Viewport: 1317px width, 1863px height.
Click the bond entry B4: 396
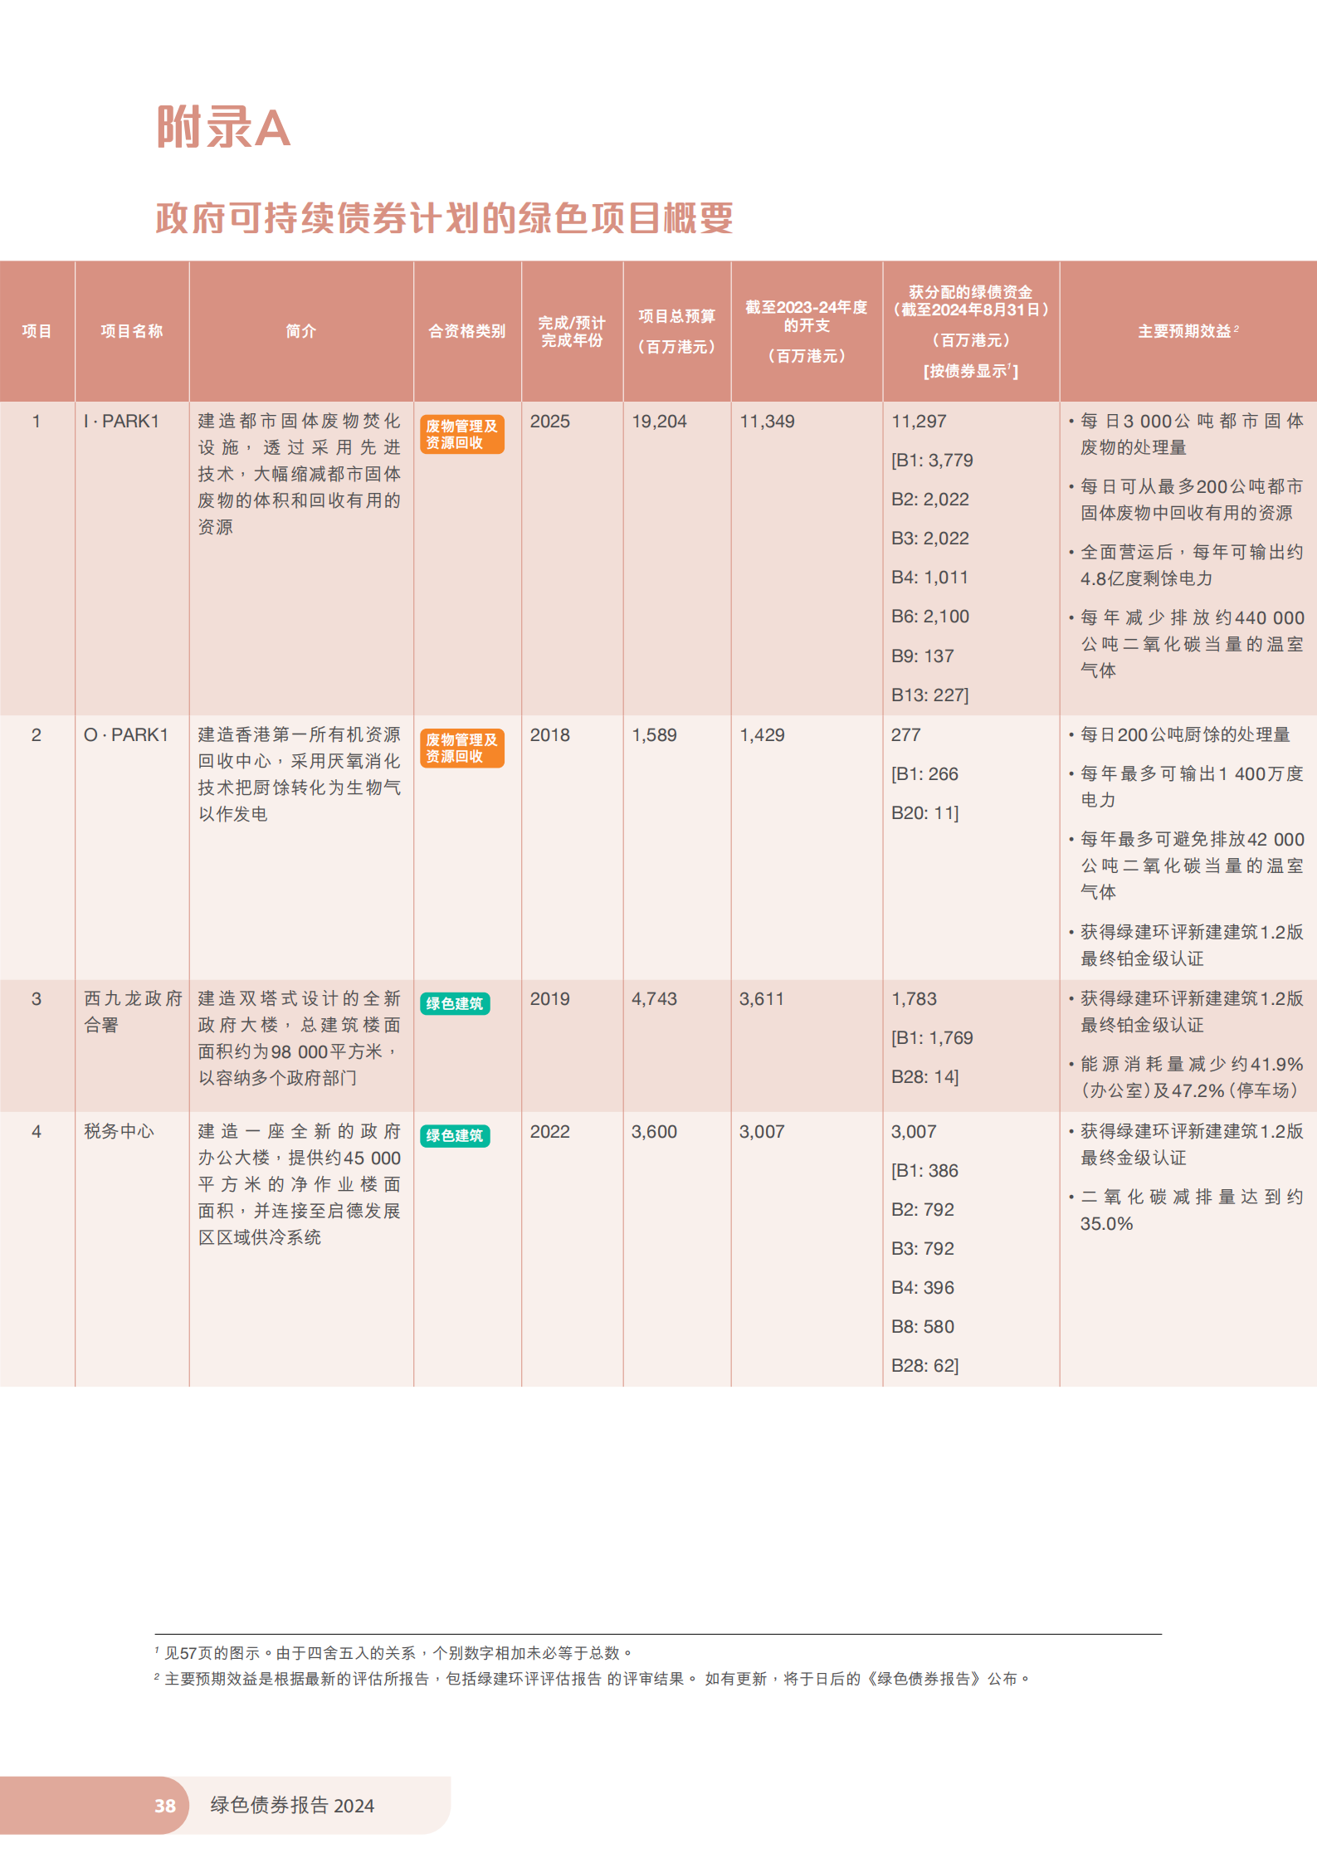(x=923, y=1287)
